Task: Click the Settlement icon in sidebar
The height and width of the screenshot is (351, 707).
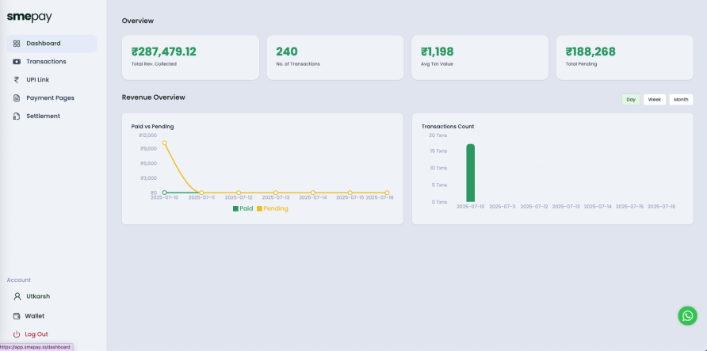Action: [17, 116]
